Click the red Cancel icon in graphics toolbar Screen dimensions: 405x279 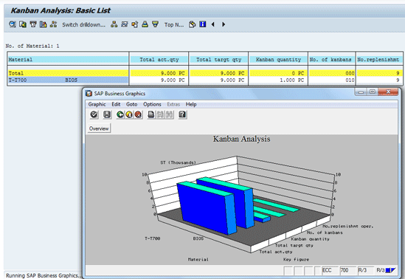pos(138,114)
